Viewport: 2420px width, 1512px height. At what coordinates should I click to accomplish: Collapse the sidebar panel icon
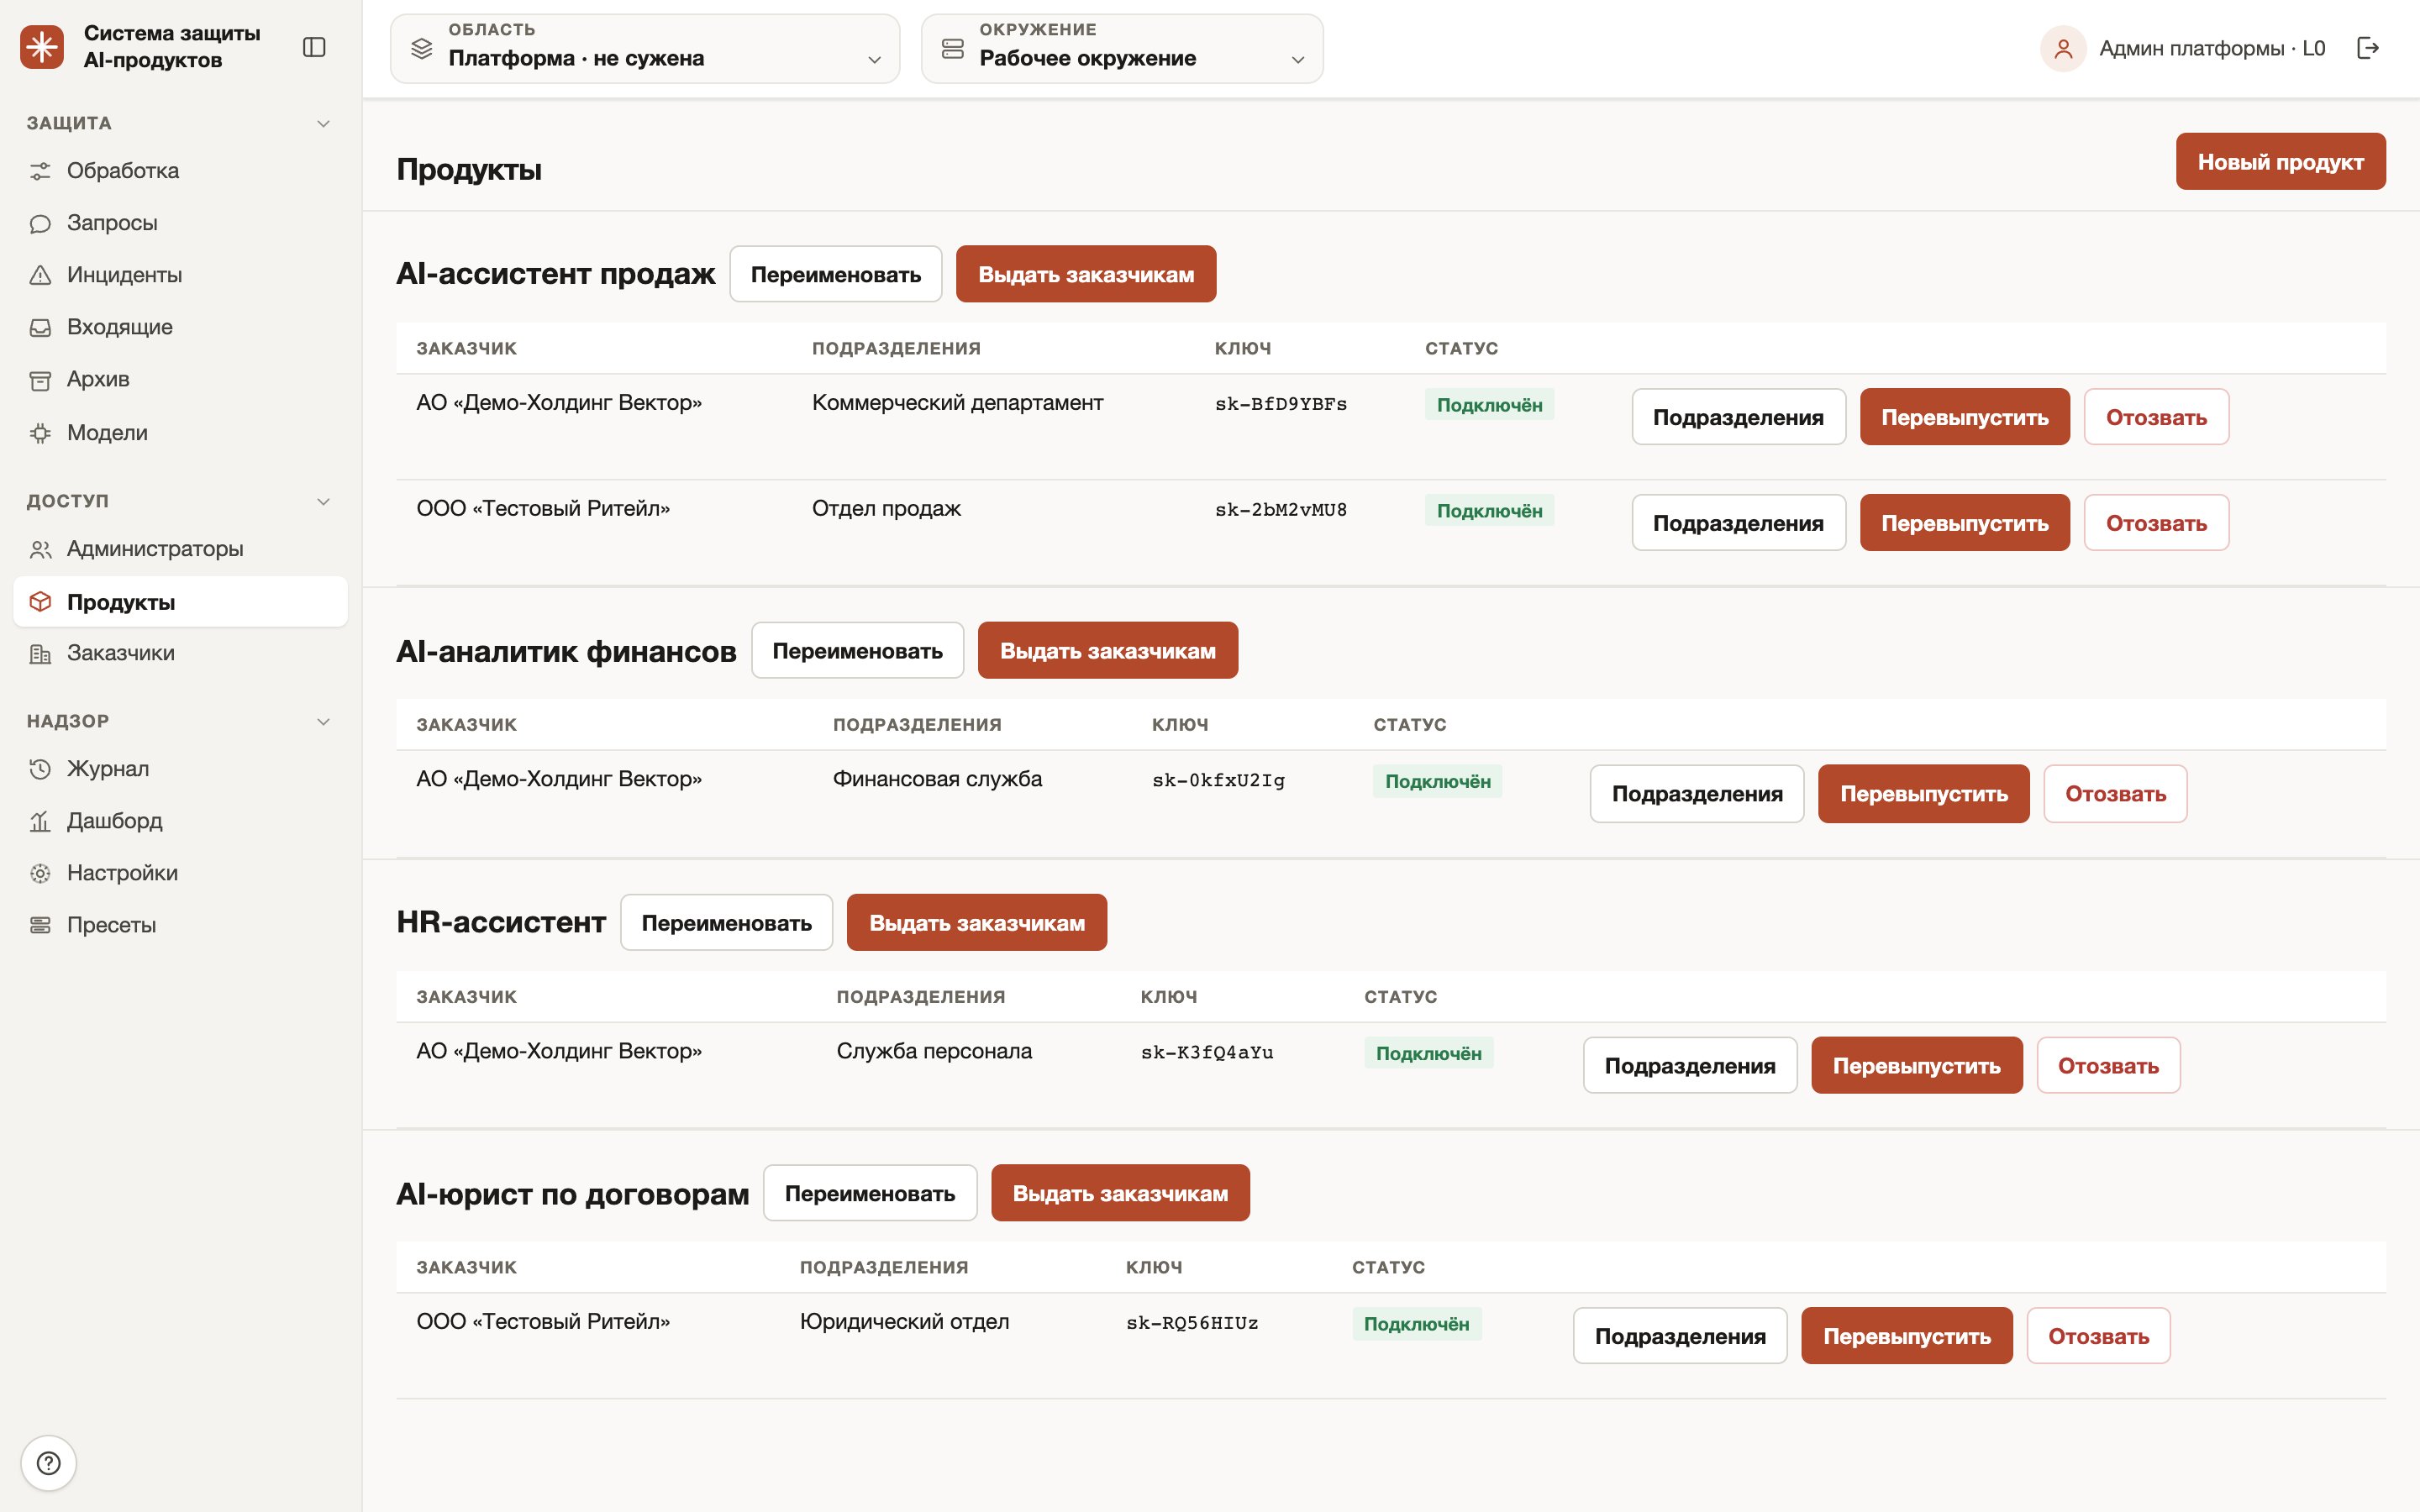tap(314, 47)
